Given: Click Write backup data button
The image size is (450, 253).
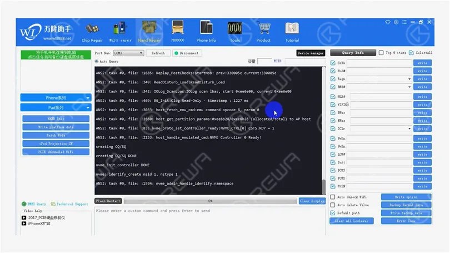Looking at the screenshot, I should point(406,213).
